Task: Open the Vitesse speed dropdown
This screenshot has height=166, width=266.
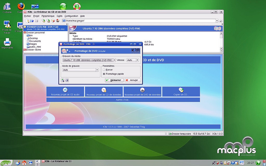Action: click(132, 60)
